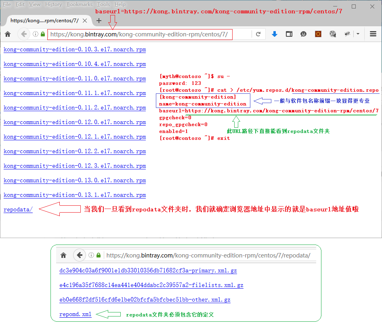Image resolution: width=382 pixels, height=327 pixels.
Task: Click the green padlock in main address bar
Action: click(43, 34)
